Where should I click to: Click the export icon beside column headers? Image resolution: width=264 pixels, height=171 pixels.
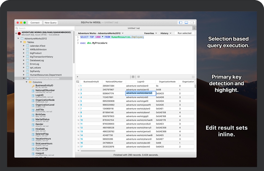(78, 81)
